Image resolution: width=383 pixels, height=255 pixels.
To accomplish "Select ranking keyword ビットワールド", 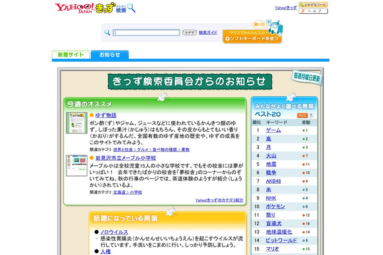I will coord(281,241).
